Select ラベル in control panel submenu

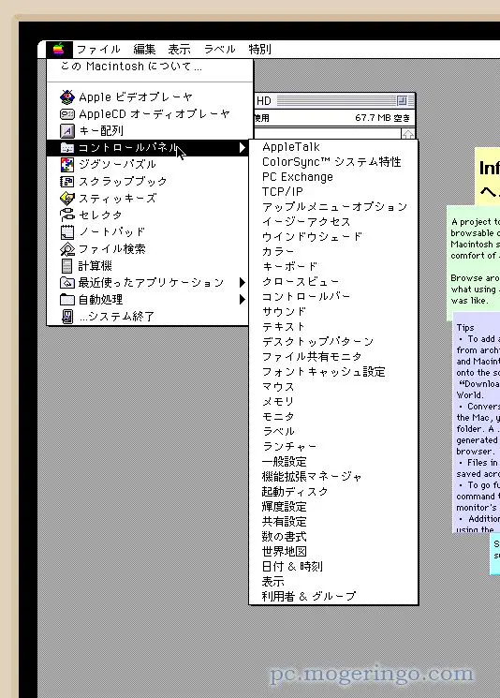pos(333,431)
